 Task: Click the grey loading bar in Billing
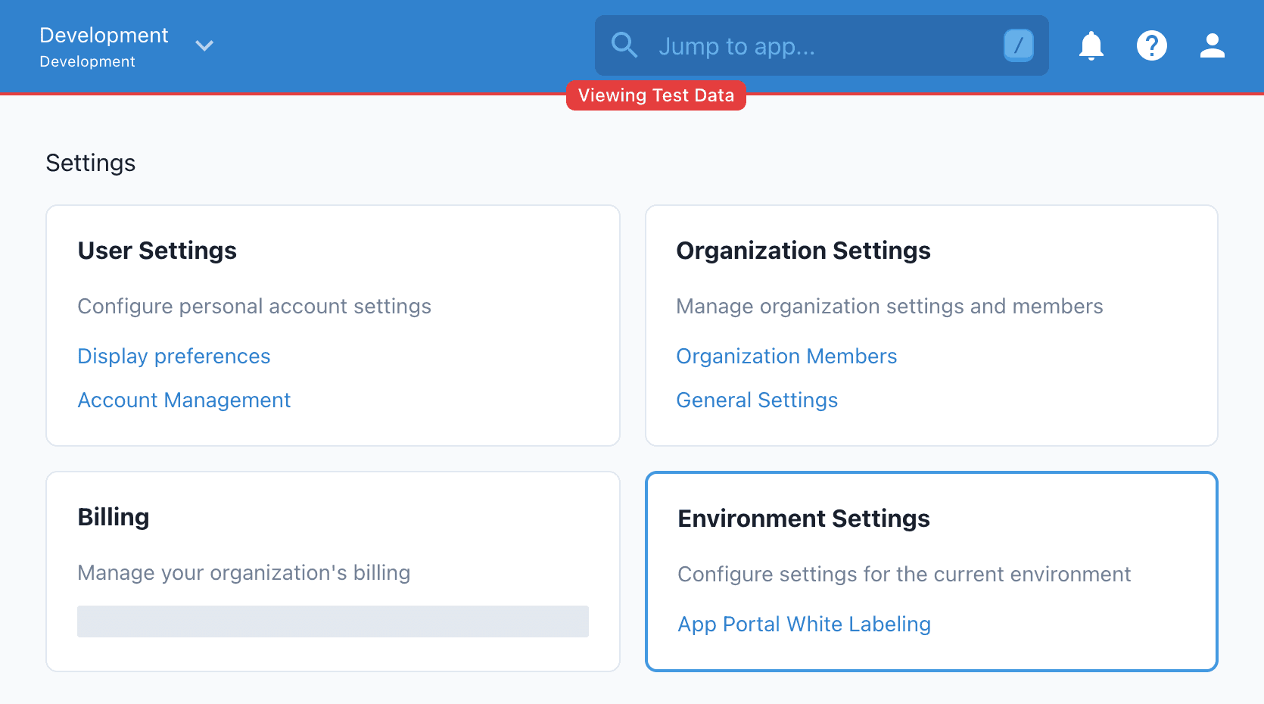point(333,621)
